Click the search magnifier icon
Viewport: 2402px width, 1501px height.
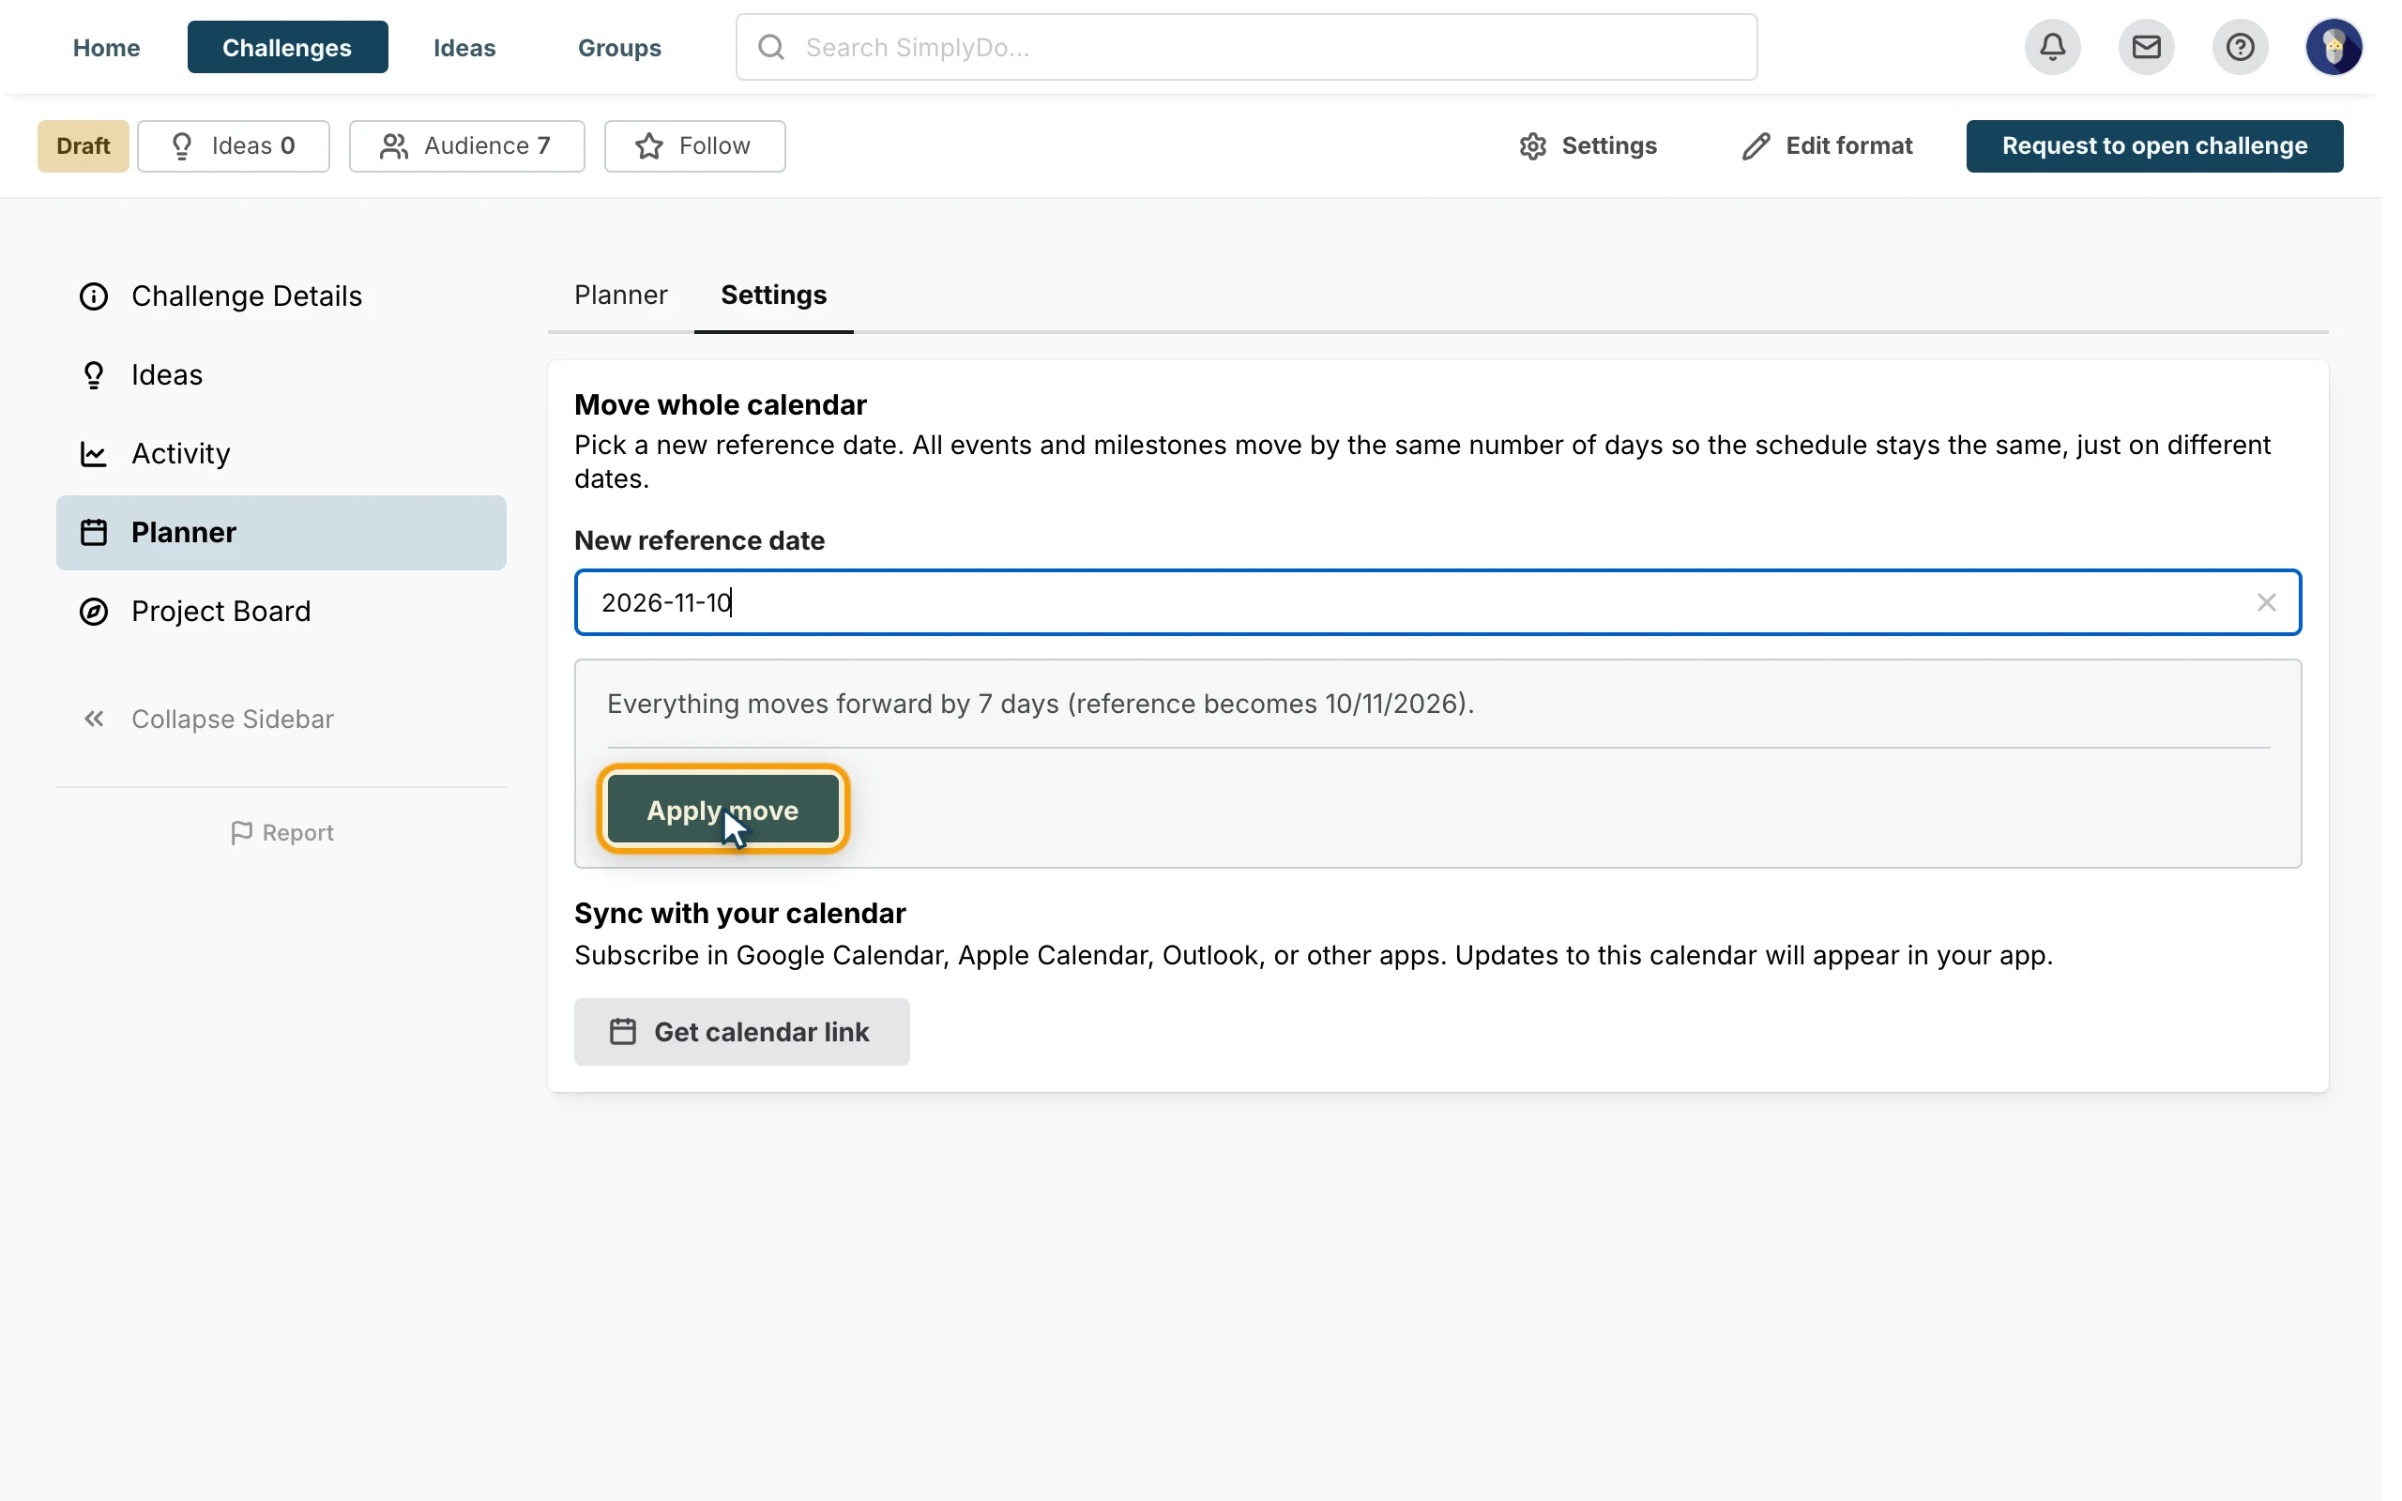coord(771,47)
